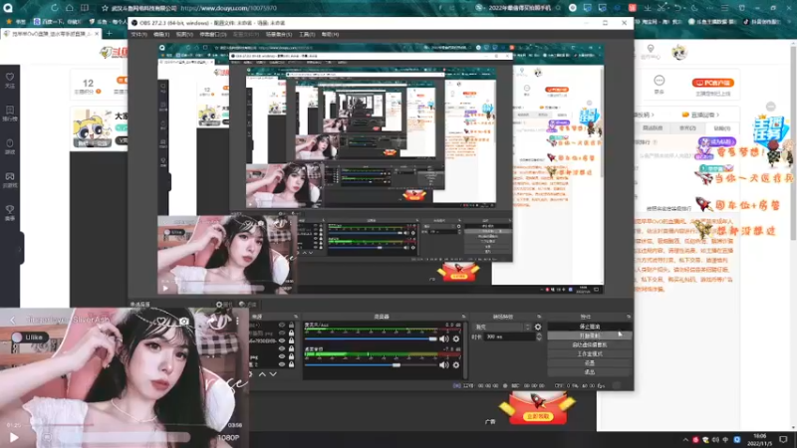Toggle lock of bottom source row
797x448 pixels.
coord(291,364)
